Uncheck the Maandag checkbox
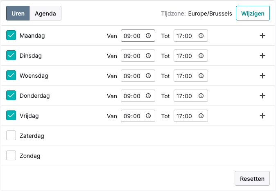Image resolution: width=276 pixels, height=191 pixels. (11, 35)
